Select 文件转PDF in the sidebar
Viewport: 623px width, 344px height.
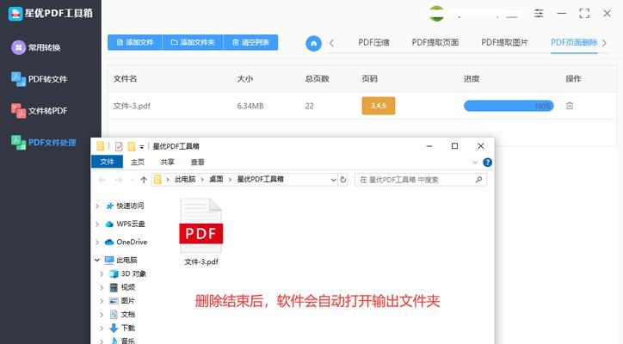[x=39, y=110]
